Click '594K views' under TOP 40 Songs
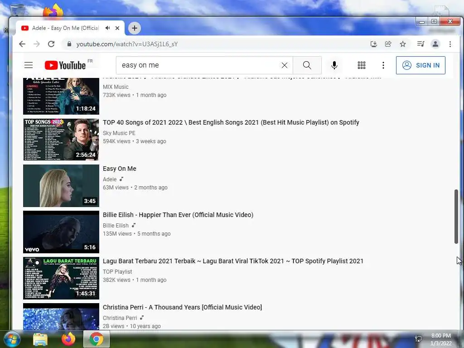Screen dimensions: 464x348 pos(116,141)
